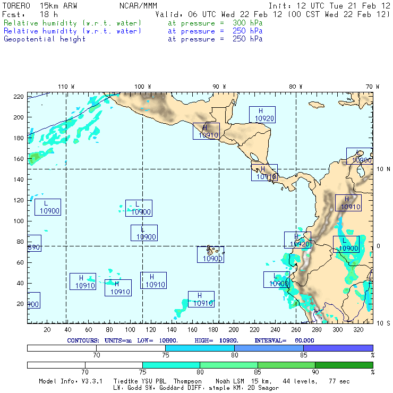Click the '160' tick label on the y-axis
Viewport: 393px width, 393px height.
pos(19,159)
